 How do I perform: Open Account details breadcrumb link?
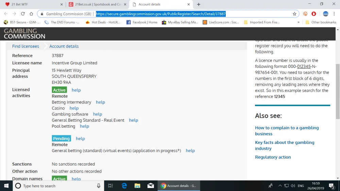[x=64, y=46]
